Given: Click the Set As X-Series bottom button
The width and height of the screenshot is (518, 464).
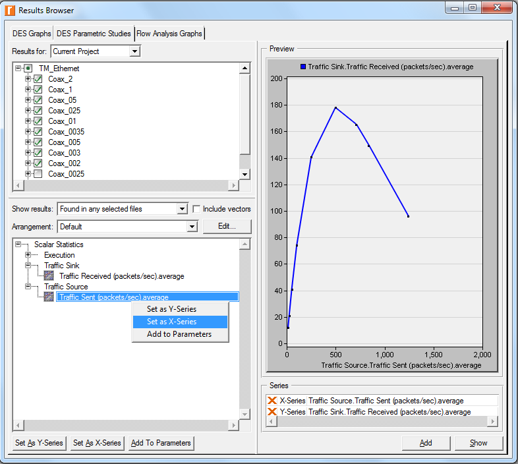Looking at the screenshot, I should pos(97,443).
